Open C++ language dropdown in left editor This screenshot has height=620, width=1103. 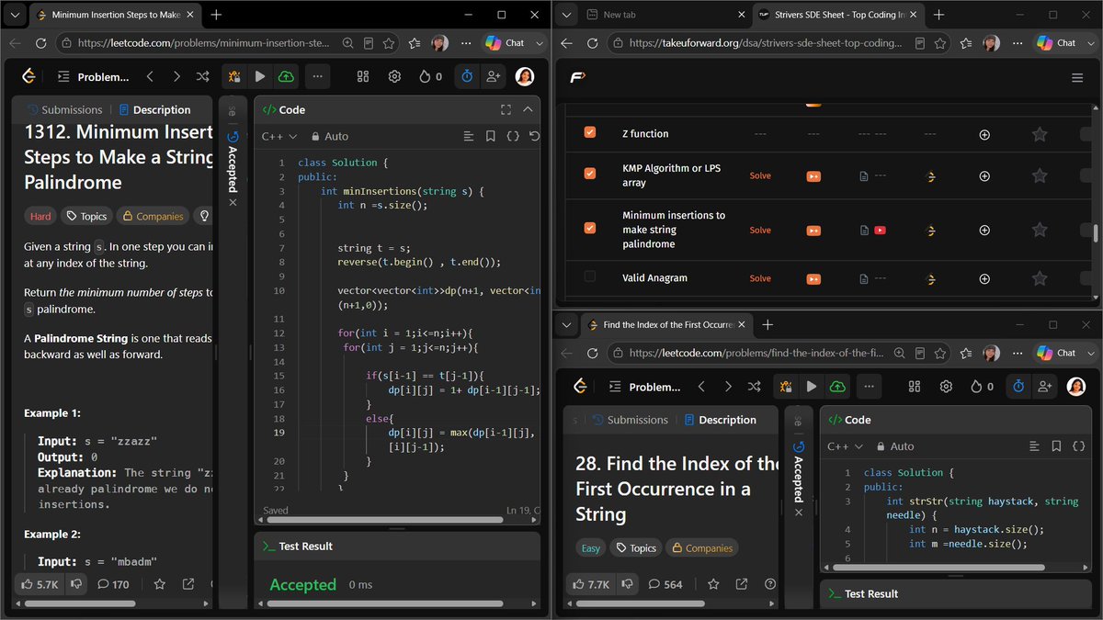279,136
